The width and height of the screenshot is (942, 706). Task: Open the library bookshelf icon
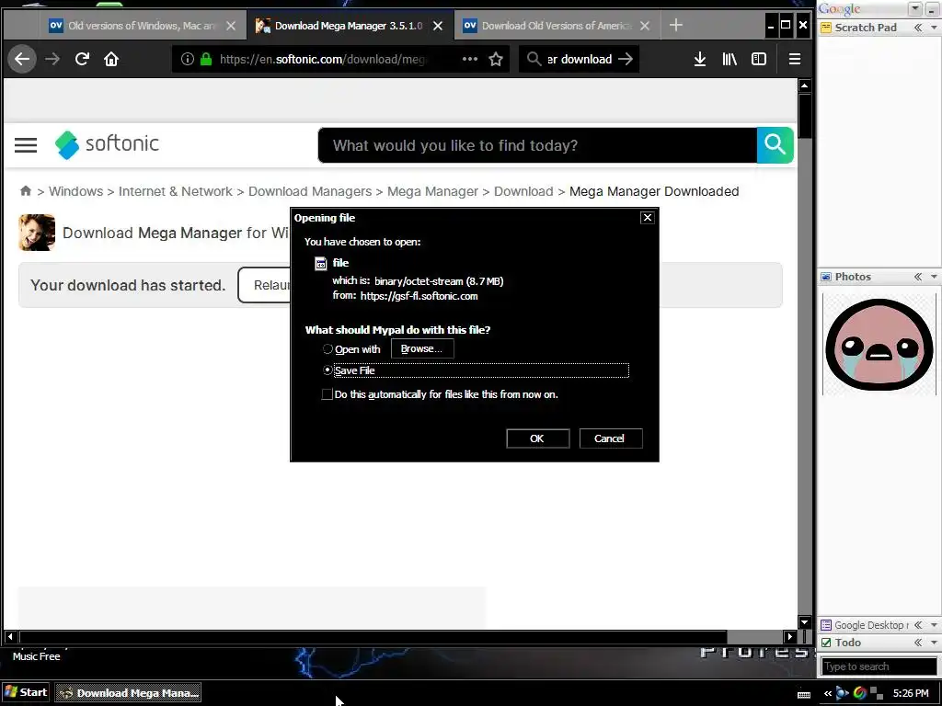(x=729, y=59)
